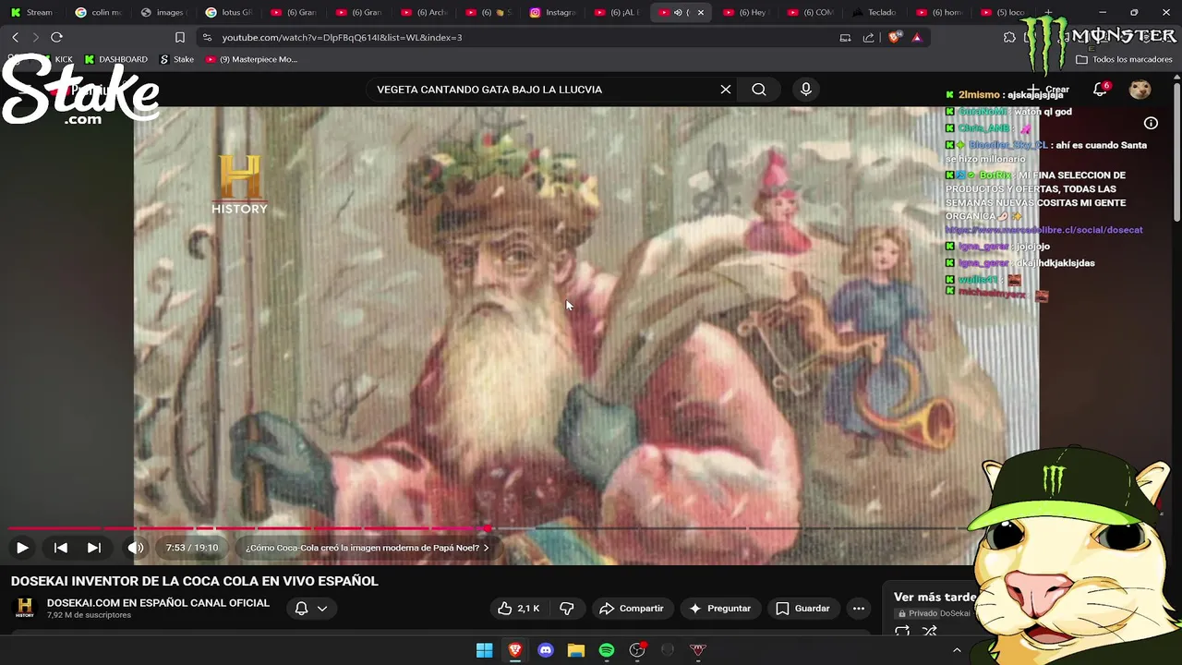1182x665 pixels.
Task: Click the search field containing VEGETA CANTANDO
Action: coord(545,90)
